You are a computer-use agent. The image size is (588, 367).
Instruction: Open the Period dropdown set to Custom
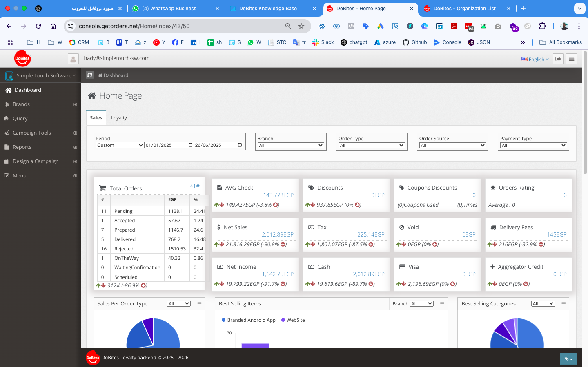(120, 145)
